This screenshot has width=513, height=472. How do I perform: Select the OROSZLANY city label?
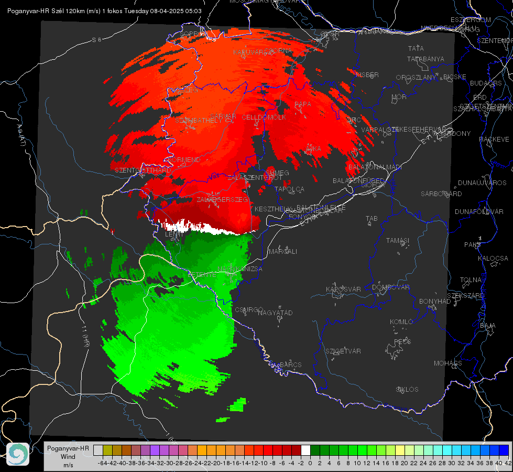pos(416,78)
